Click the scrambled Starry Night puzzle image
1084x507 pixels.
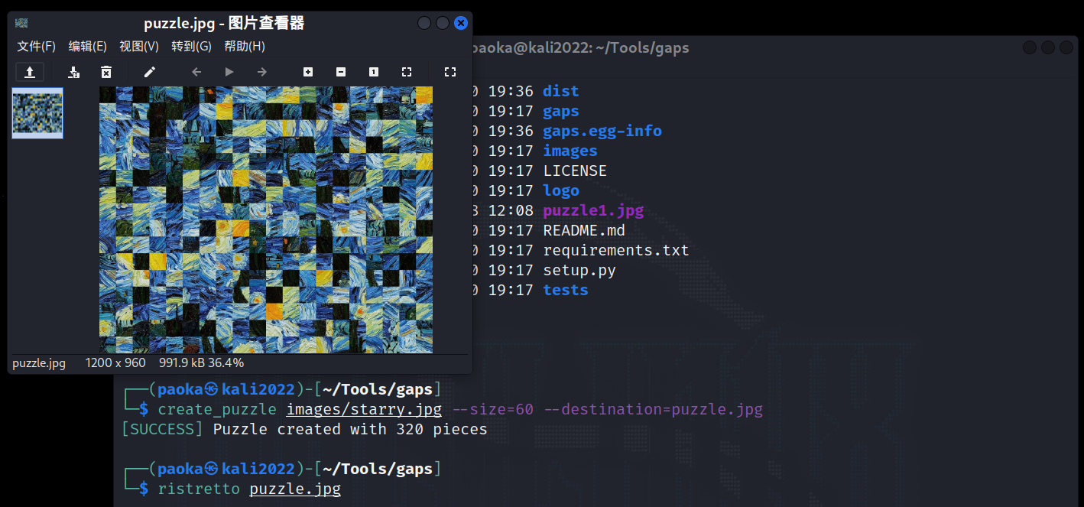point(266,219)
